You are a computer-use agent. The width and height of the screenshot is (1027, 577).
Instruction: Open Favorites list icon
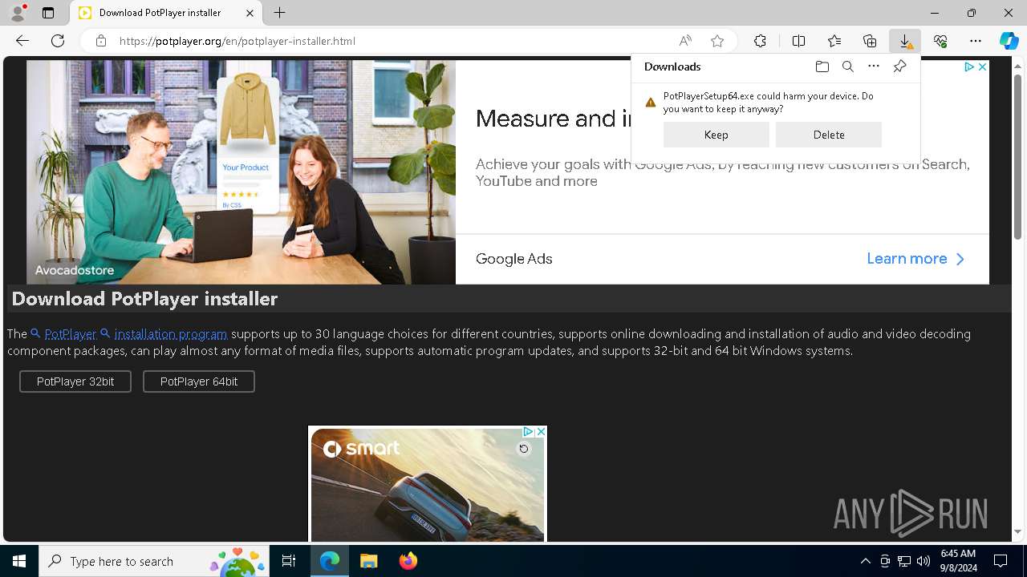click(x=834, y=41)
